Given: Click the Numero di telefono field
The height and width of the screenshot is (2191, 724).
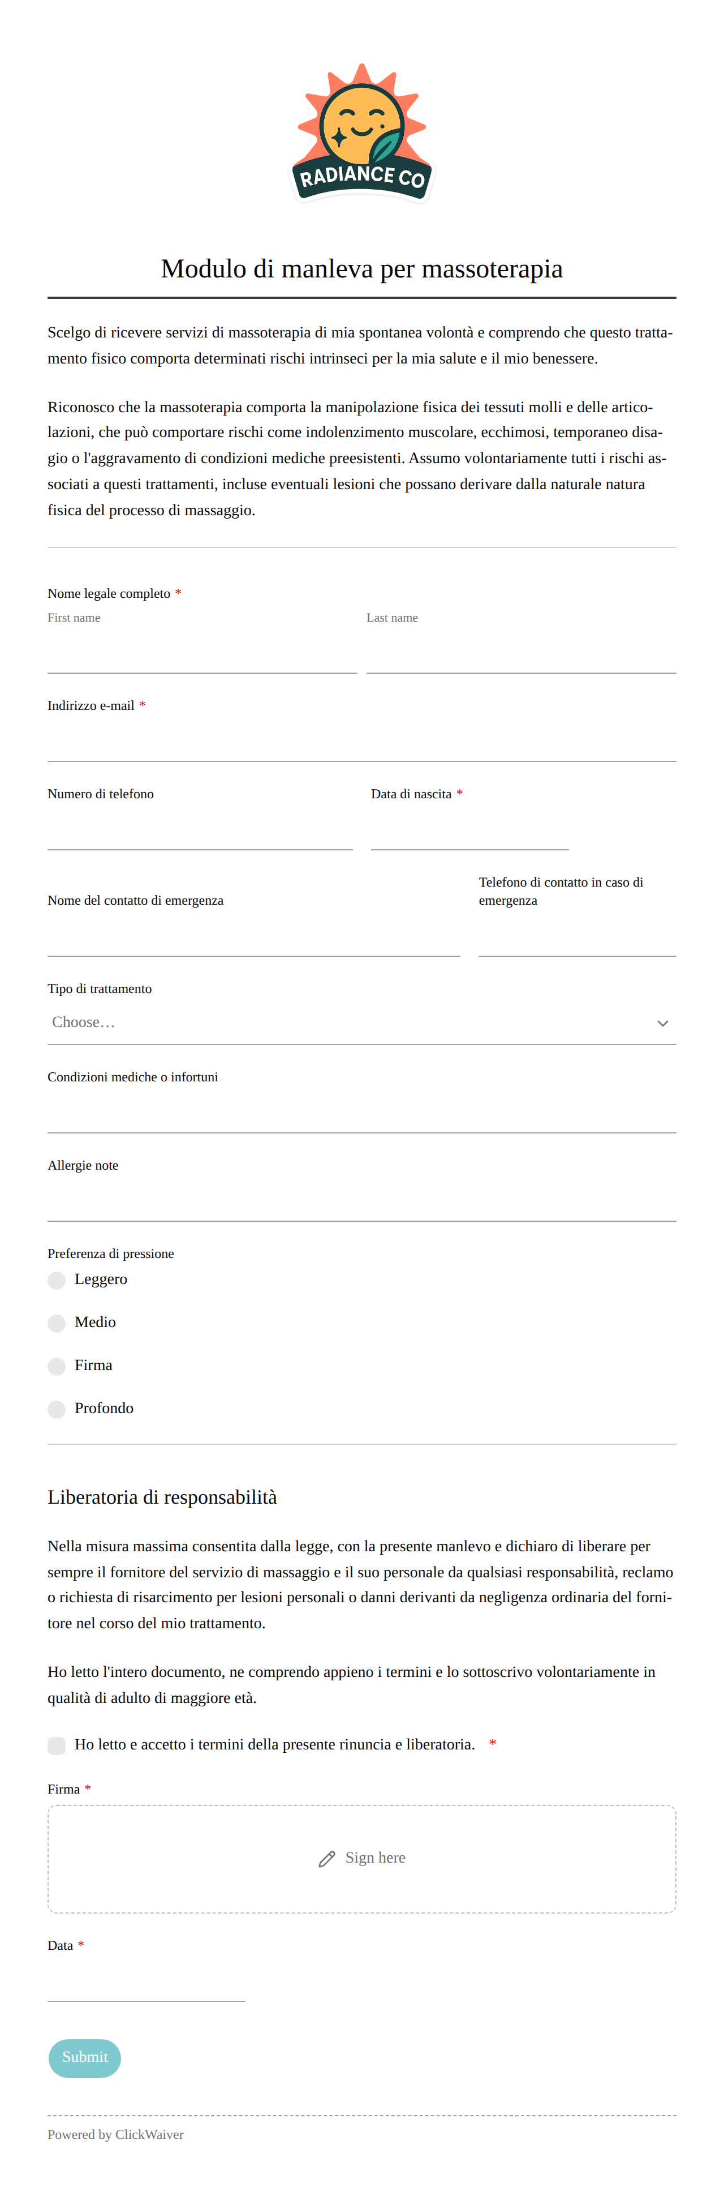Looking at the screenshot, I should coord(200,829).
